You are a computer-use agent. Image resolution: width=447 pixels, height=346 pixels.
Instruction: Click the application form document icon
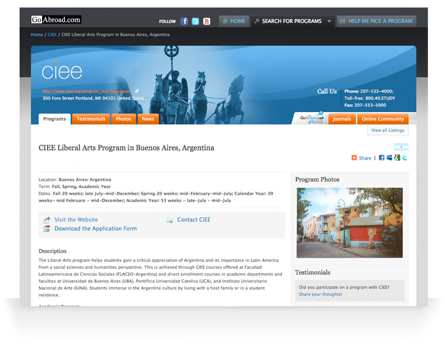[47, 229]
